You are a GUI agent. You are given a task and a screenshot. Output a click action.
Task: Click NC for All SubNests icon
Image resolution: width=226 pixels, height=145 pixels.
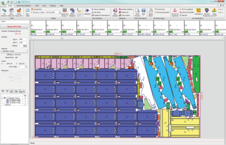point(175,13)
